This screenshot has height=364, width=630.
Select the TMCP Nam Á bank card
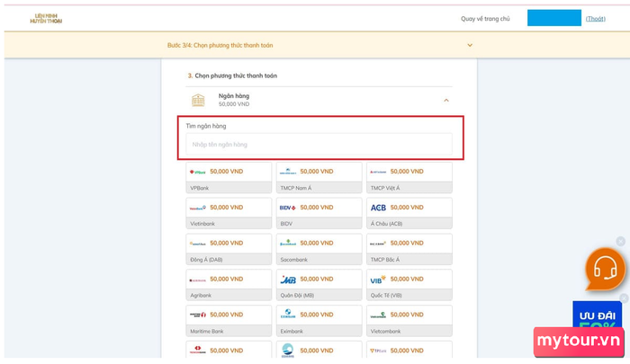coord(319,177)
